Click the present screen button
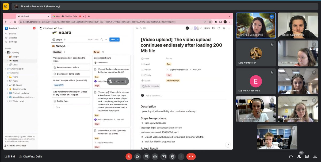This screenshot has width=321, height=162. [164, 157]
